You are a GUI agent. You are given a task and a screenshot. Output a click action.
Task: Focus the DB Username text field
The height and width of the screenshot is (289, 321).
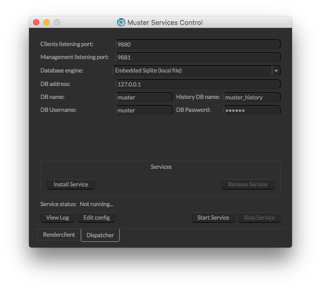point(144,110)
